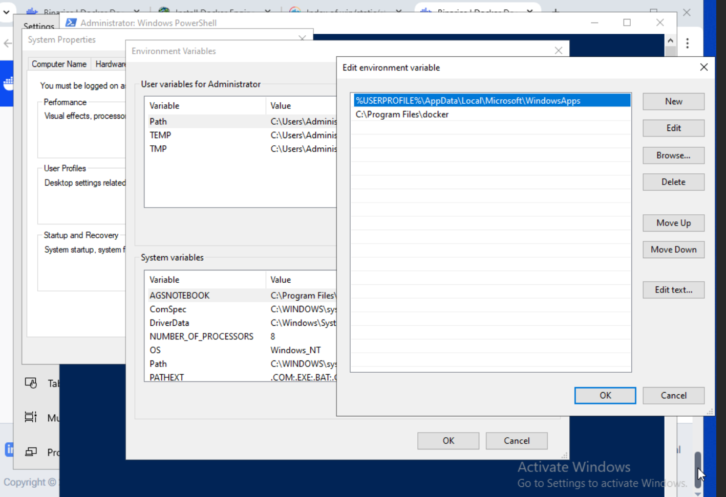
Task: Select system variable DriverData
Action: coord(241,323)
